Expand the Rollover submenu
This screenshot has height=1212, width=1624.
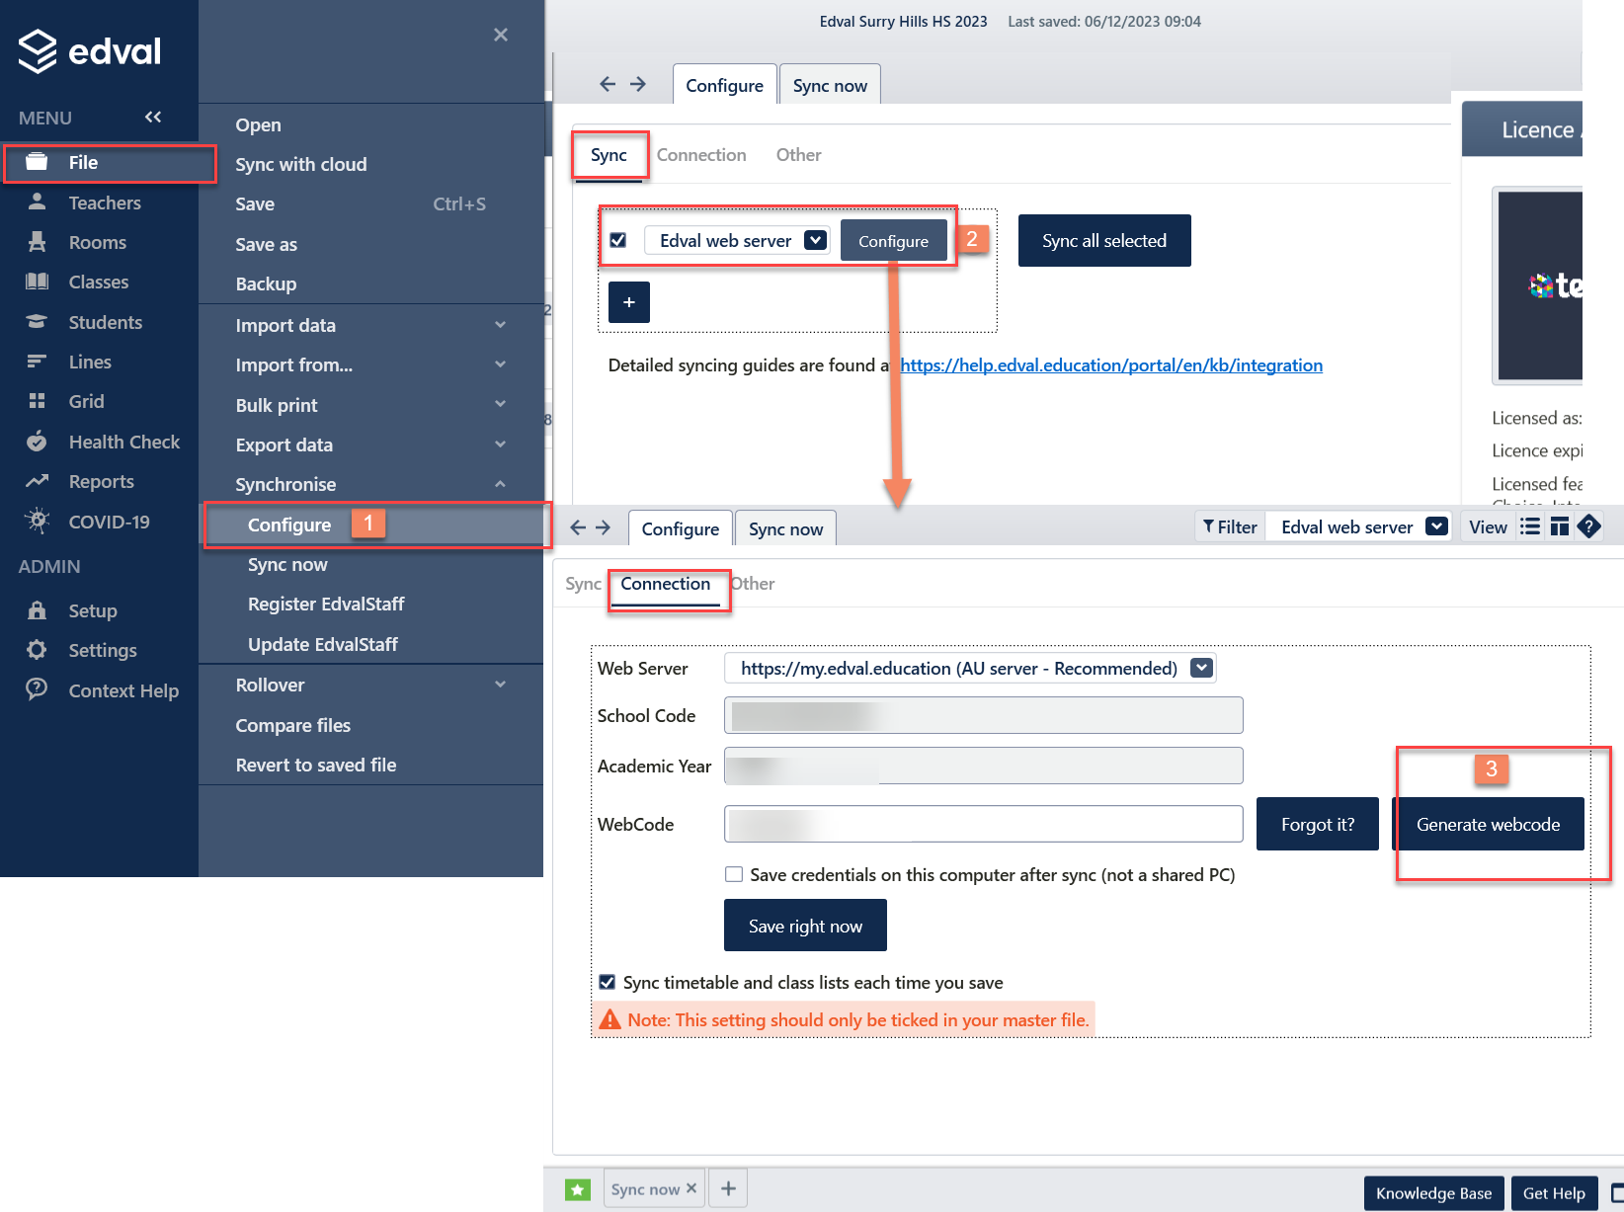click(x=500, y=685)
